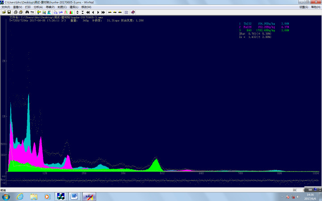Click the fast-forward double-right arrow icon
322x201 pixels.
[x=103, y=12]
